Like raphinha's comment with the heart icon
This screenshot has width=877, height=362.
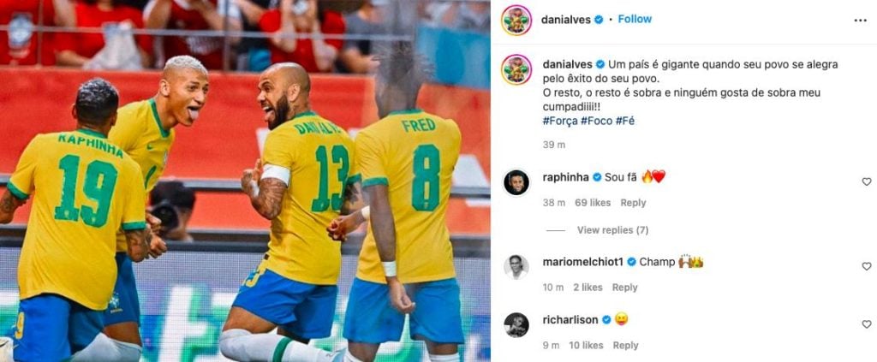tap(867, 181)
